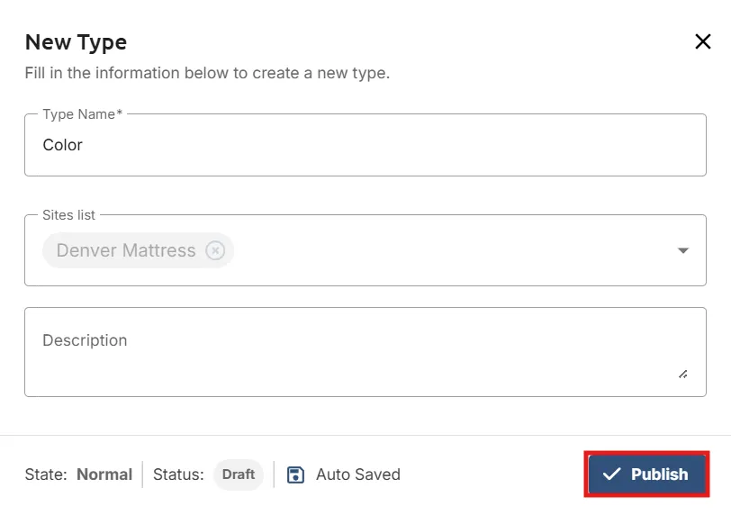Click the Draft status badge
The height and width of the screenshot is (515, 731).
(x=239, y=474)
